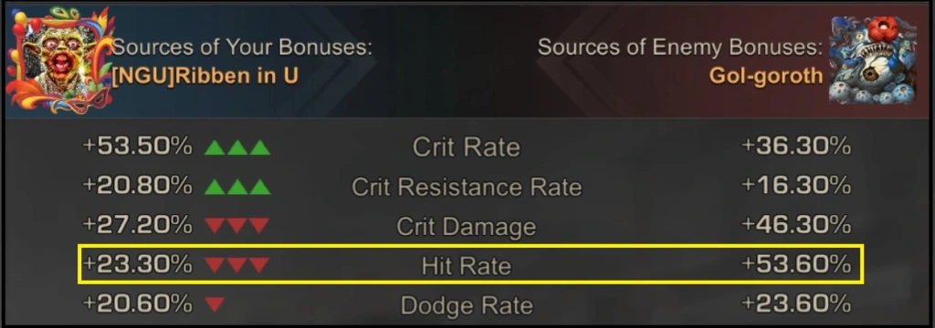Image resolution: width=935 pixels, height=328 pixels.
Task: Click green up arrows next to Crit Rate
Action: [237, 147]
